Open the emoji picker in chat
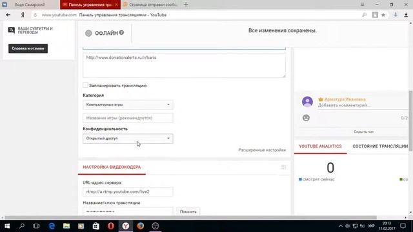The width and height of the screenshot is (413, 232). pos(306,118)
